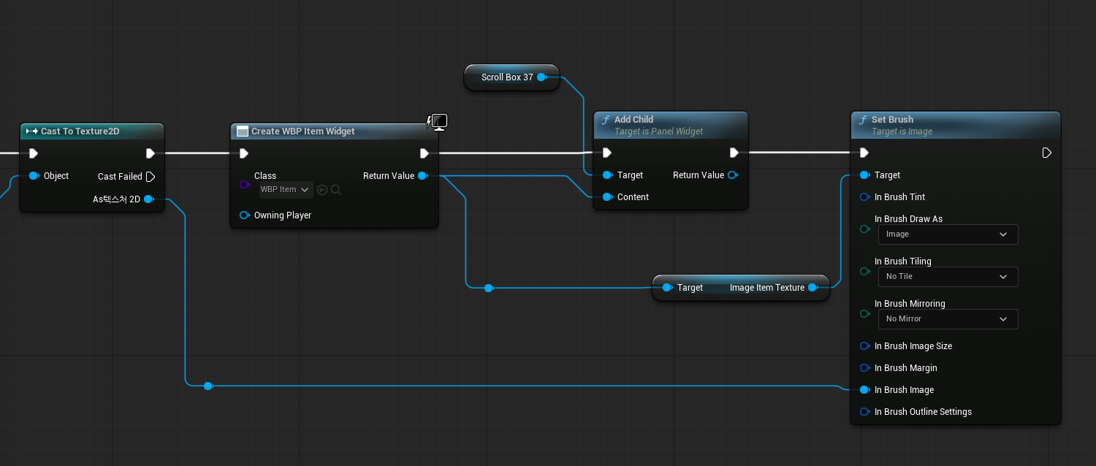Select the Create WBP Item Widget node title

tap(303, 131)
